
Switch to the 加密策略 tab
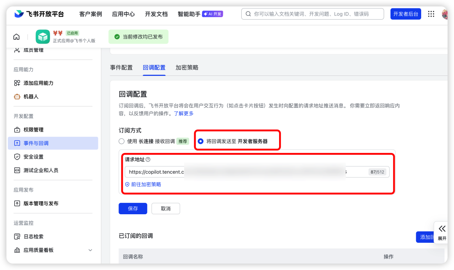click(x=187, y=67)
